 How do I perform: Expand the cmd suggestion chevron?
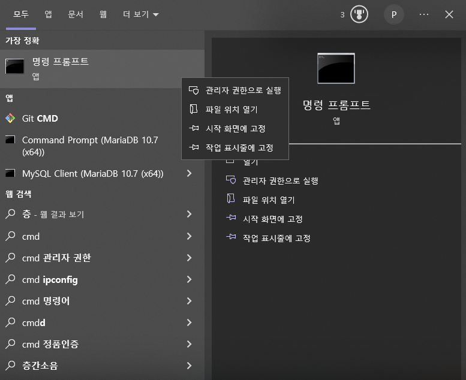pos(190,236)
